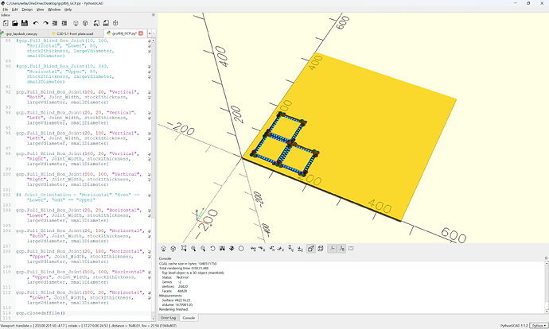Screen dimensions: 549x329
Task: Send design to 3D print icon
Action: (x=115, y=23)
